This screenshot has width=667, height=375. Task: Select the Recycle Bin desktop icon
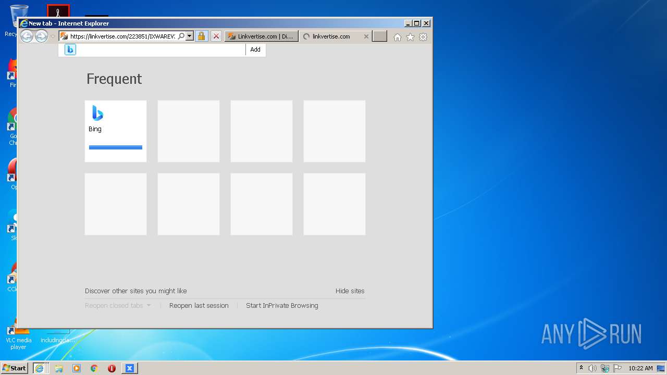coord(19,21)
